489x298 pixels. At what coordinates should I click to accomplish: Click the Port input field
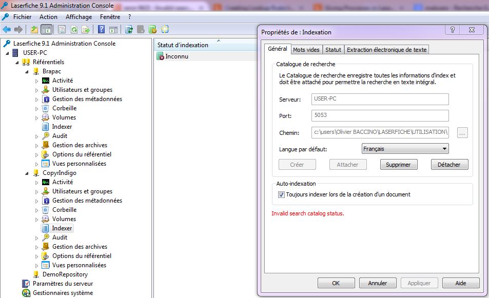point(380,115)
